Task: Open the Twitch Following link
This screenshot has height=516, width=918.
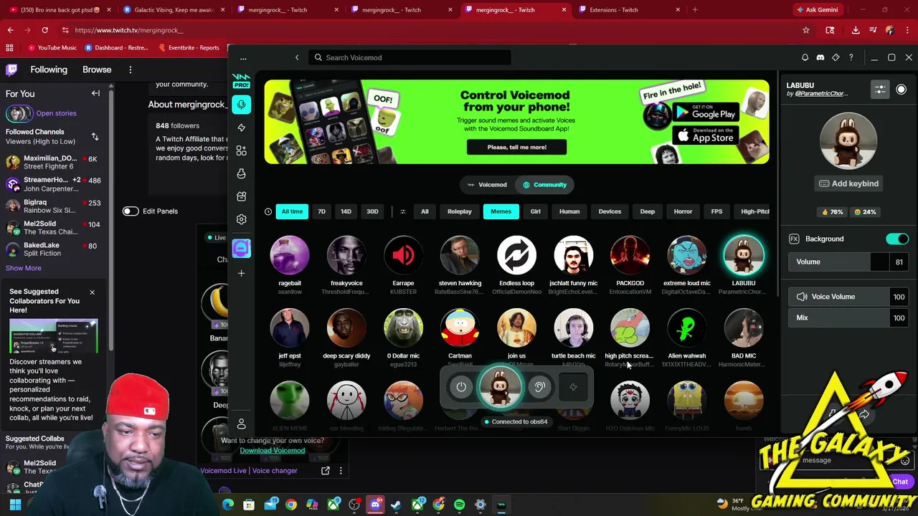Action: (x=49, y=70)
